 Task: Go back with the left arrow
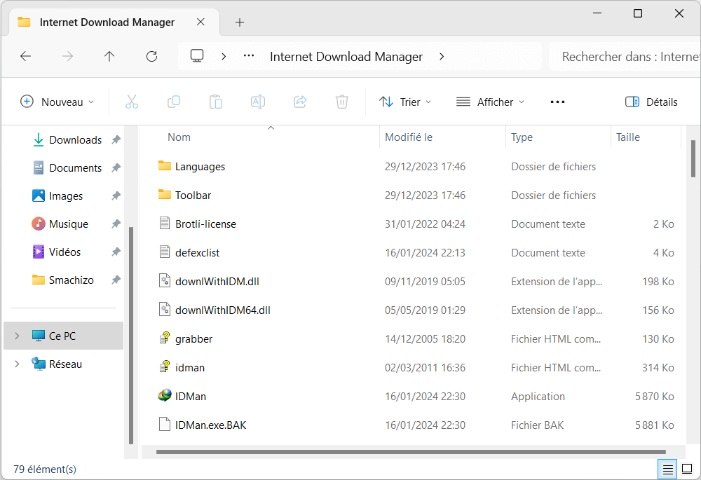click(25, 56)
